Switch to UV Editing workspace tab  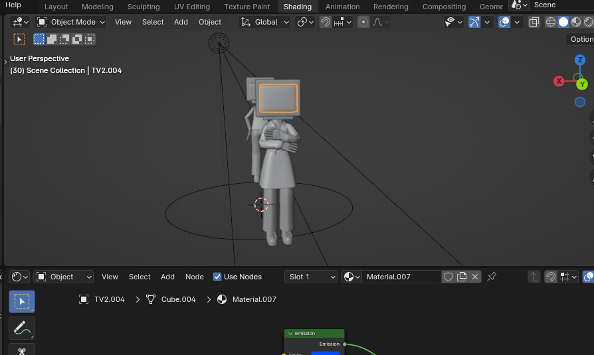[x=191, y=7]
